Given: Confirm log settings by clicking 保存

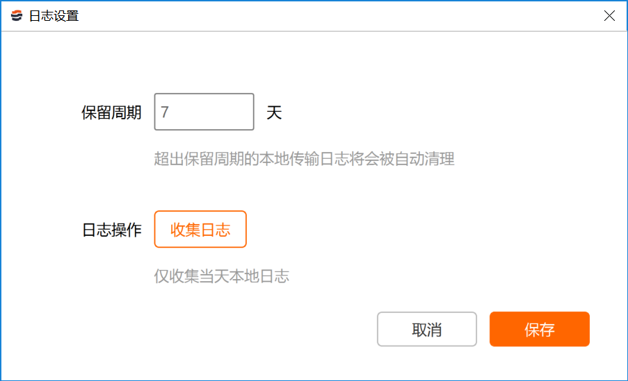Looking at the screenshot, I should [539, 329].
